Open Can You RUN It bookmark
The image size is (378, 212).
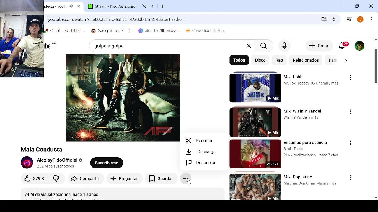point(65,30)
